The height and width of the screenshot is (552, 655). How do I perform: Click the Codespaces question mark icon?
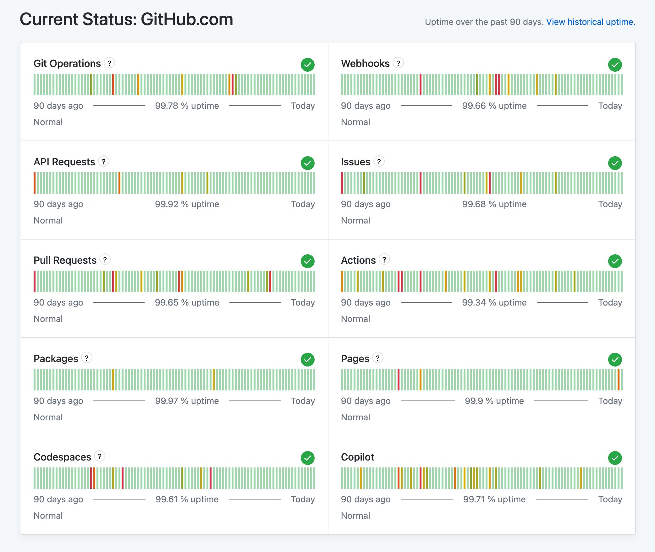click(x=100, y=456)
